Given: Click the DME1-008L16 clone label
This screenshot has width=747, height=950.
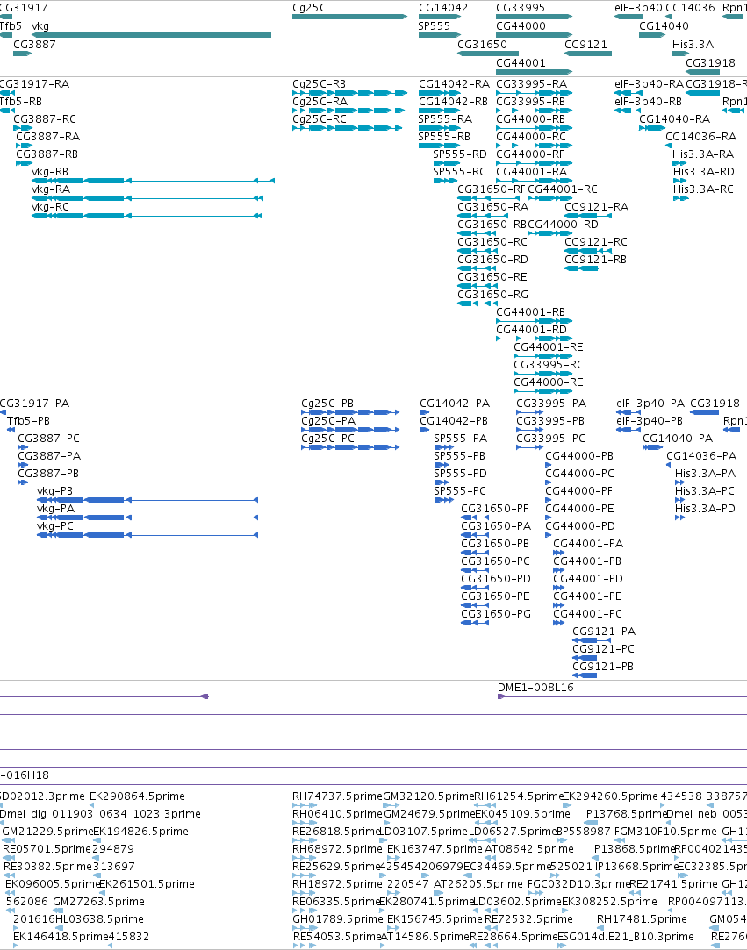Looking at the screenshot, I should click(x=535, y=687).
